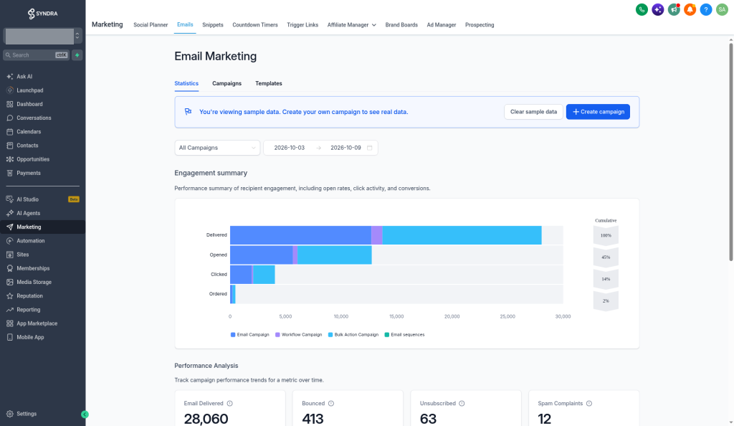Viewport: 734px width, 426px height.
Task: Click the Syndra logo
Action: pos(42,14)
